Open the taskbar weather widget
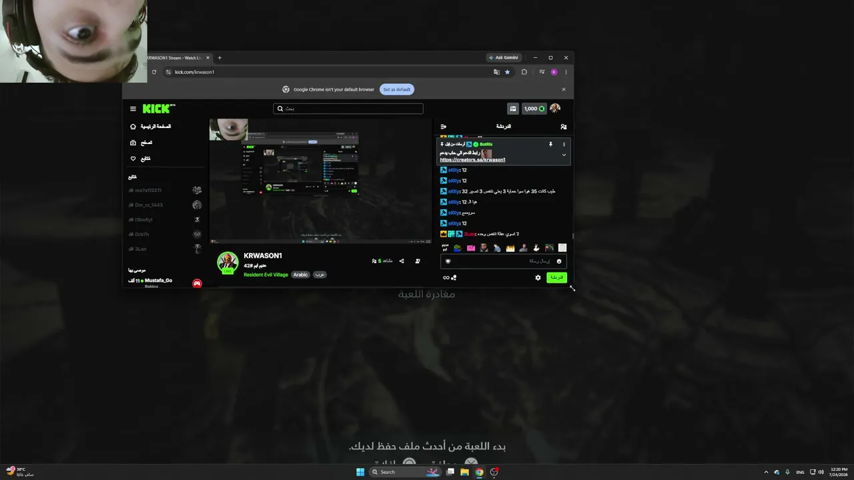Screen dimensions: 854x480 coord(20,472)
